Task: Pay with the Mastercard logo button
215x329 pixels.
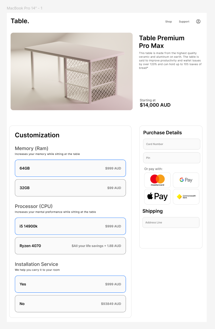Action: click(x=157, y=180)
